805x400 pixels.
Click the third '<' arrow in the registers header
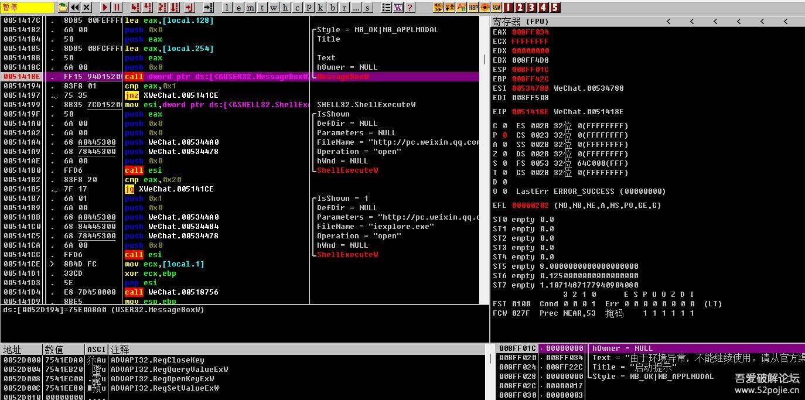pyautogui.click(x=715, y=22)
